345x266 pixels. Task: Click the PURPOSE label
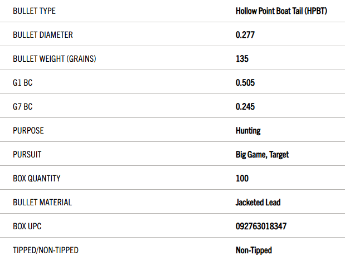[28, 131]
